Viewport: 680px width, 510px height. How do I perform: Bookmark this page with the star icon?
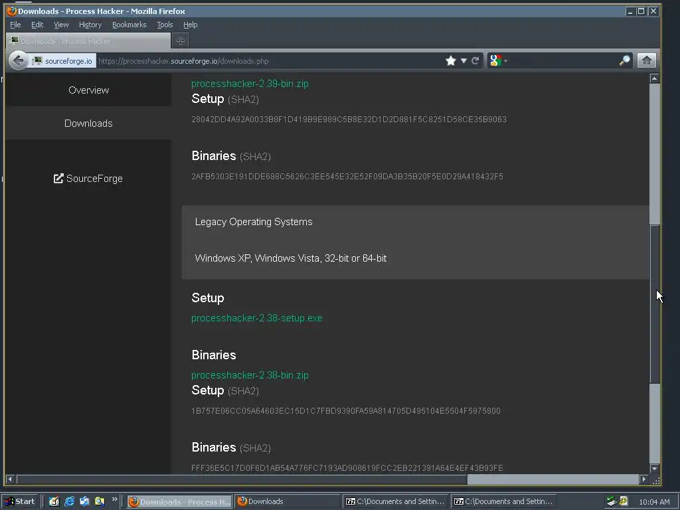pos(451,60)
